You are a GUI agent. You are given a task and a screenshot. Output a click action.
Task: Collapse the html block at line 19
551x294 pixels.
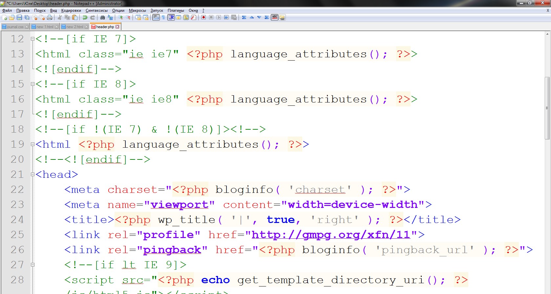pos(32,144)
